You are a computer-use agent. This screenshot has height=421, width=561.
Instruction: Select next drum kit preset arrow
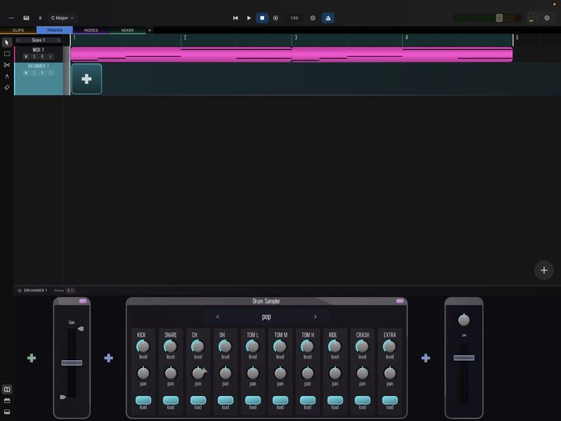pyautogui.click(x=315, y=317)
